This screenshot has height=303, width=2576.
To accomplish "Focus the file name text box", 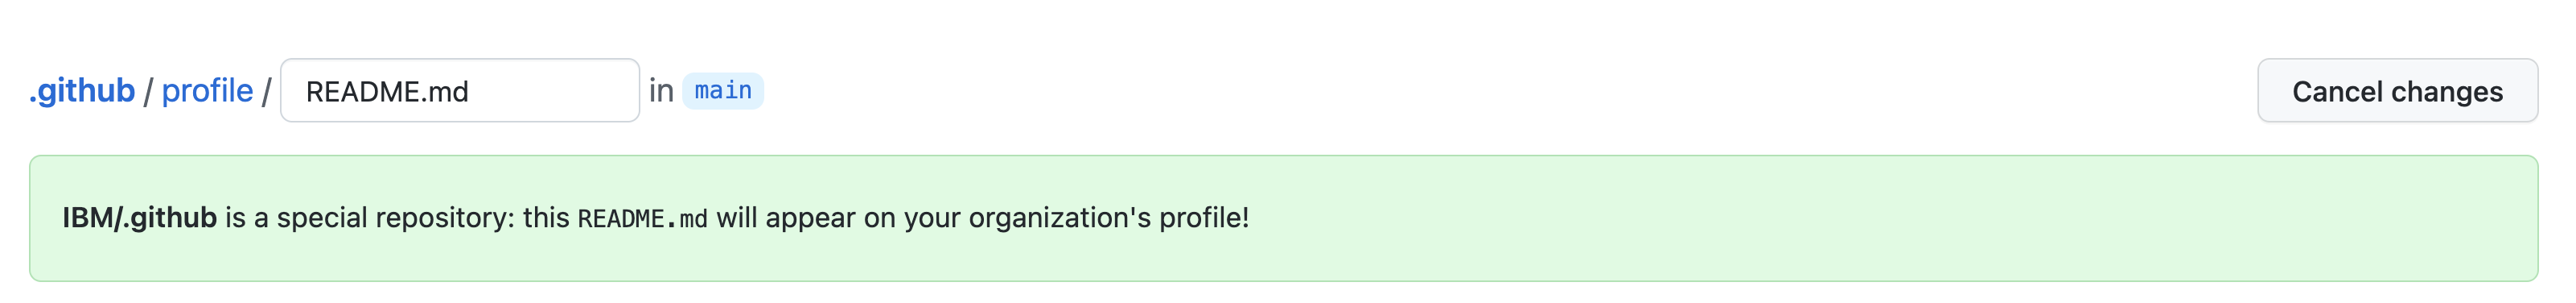I will [x=460, y=91].
